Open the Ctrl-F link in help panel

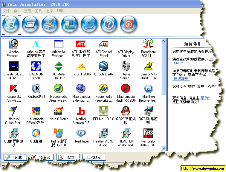click(178, 63)
